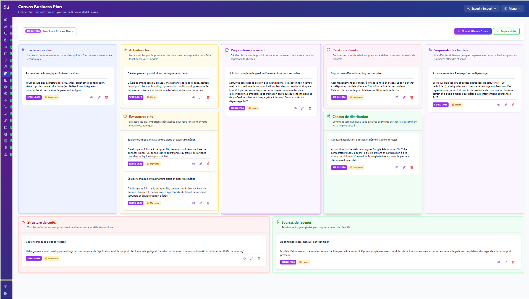This screenshot has height=299, width=529.
Task: Click the Canvas Business Plan page title
Action: [x=40, y=7]
